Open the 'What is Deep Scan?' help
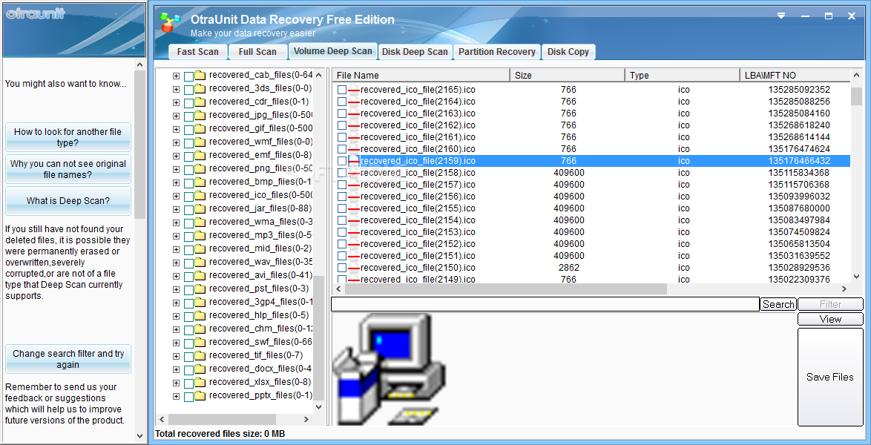This screenshot has width=871, height=445. (x=68, y=200)
